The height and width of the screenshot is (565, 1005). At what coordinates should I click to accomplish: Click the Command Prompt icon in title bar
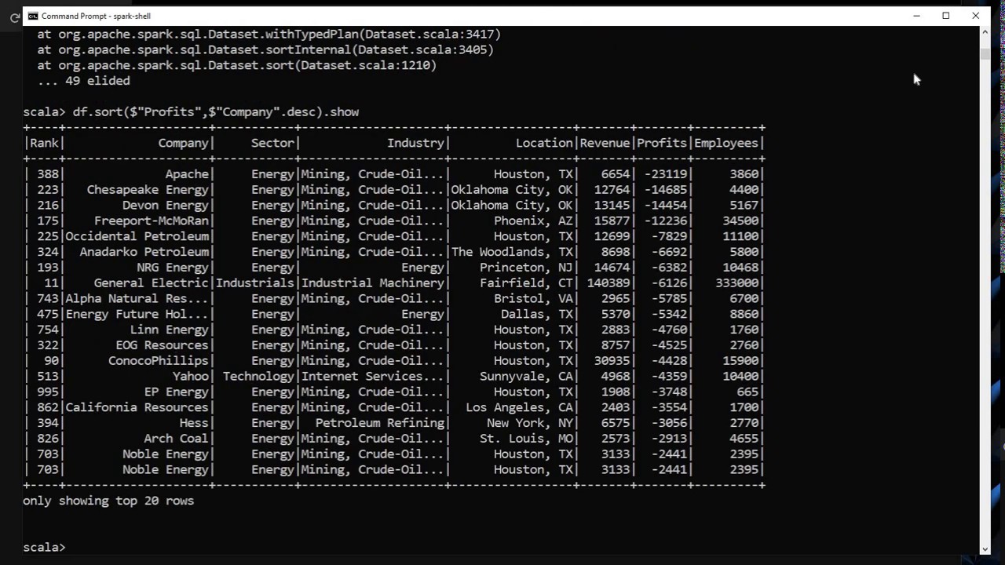pos(33,16)
